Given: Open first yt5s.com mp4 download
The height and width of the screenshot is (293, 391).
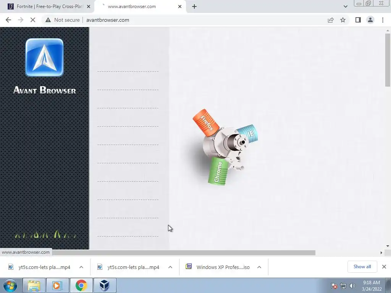Looking at the screenshot, I should pos(44,267).
